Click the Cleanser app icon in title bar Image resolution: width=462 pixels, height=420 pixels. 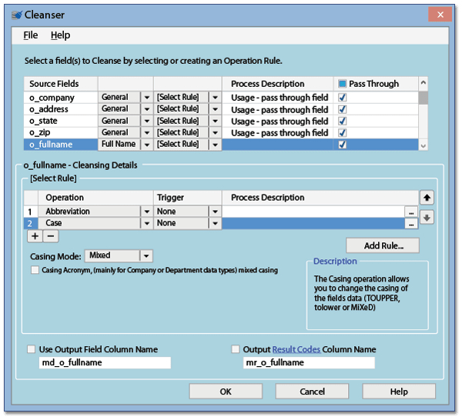17,15
